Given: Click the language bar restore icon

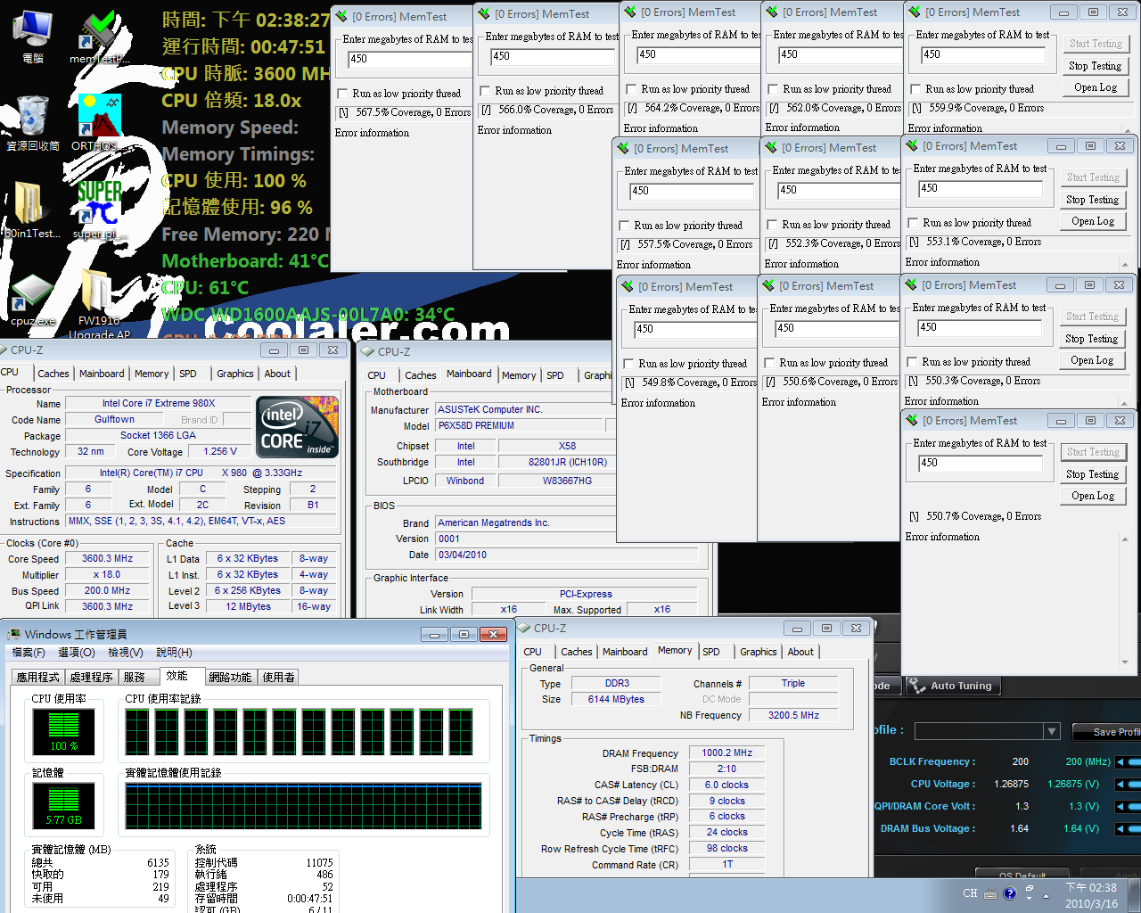Looking at the screenshot, I should 1029,889.
